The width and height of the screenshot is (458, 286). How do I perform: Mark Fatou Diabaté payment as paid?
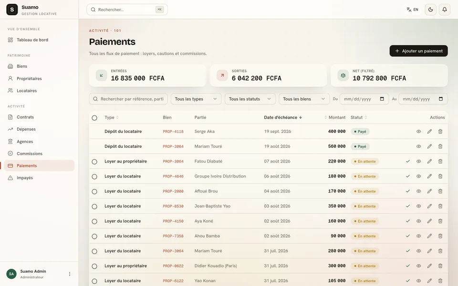click(x=408, y=161)
